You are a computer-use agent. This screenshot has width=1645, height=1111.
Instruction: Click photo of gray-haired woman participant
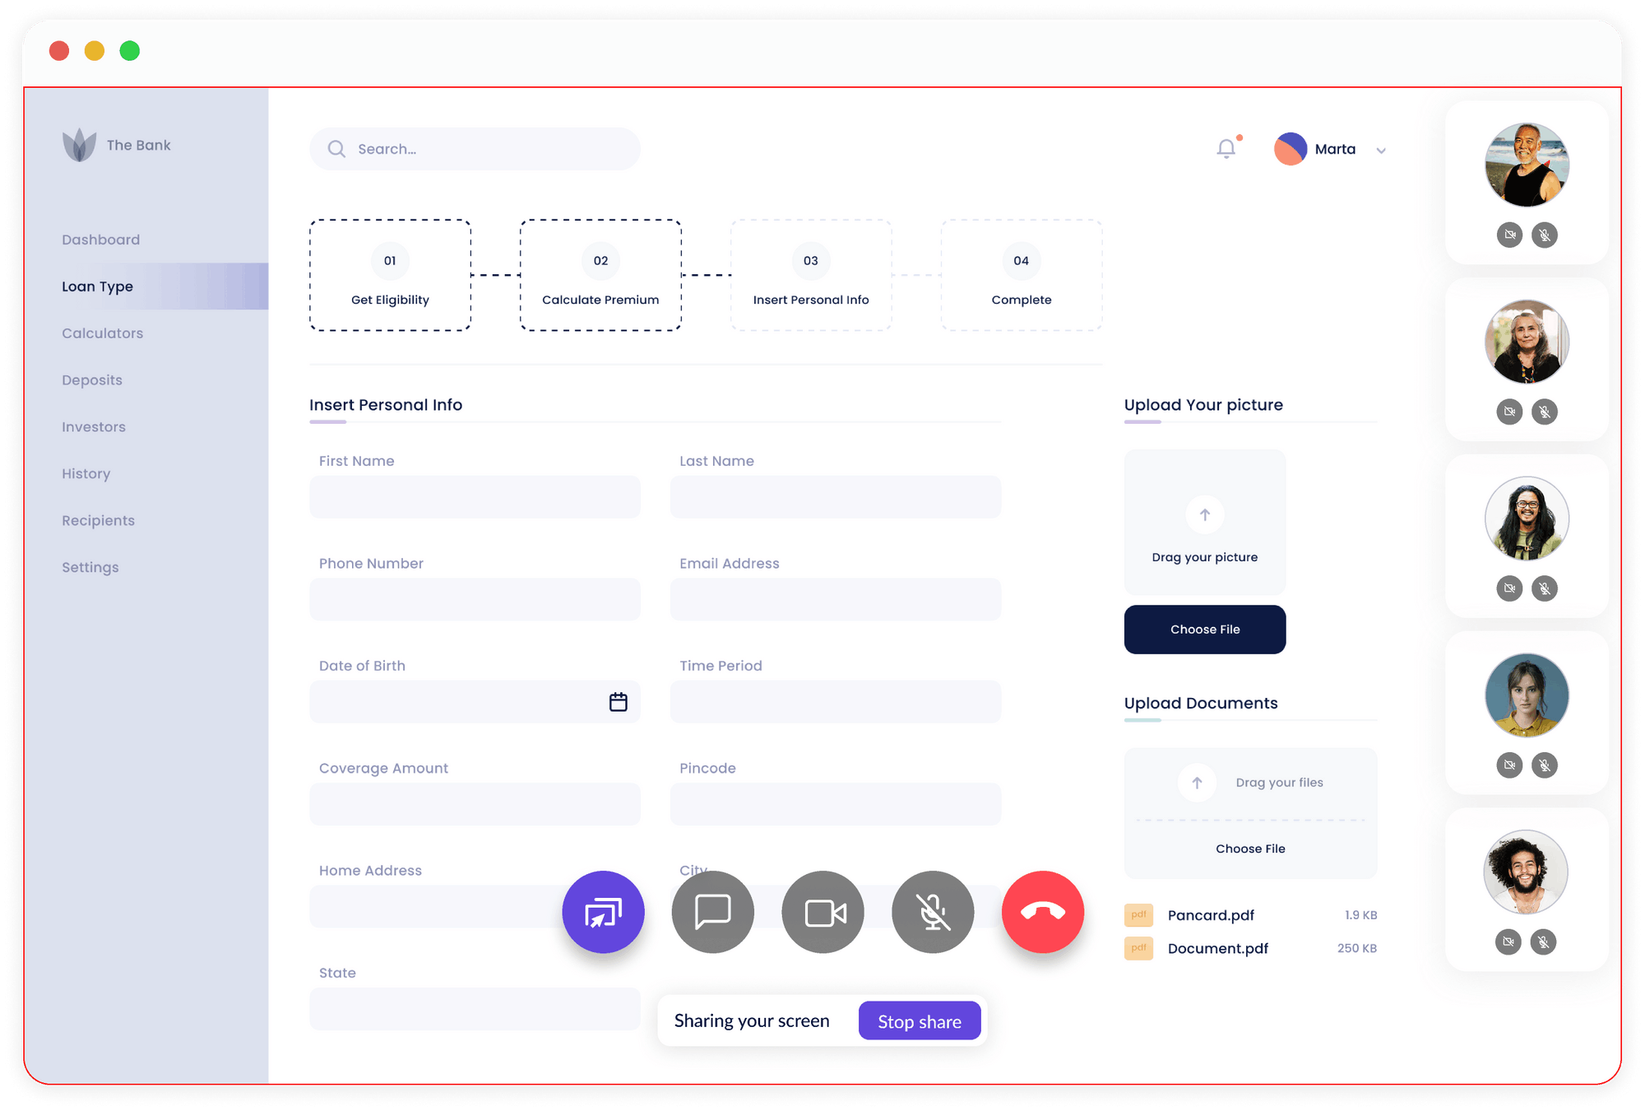(1527, 342)
